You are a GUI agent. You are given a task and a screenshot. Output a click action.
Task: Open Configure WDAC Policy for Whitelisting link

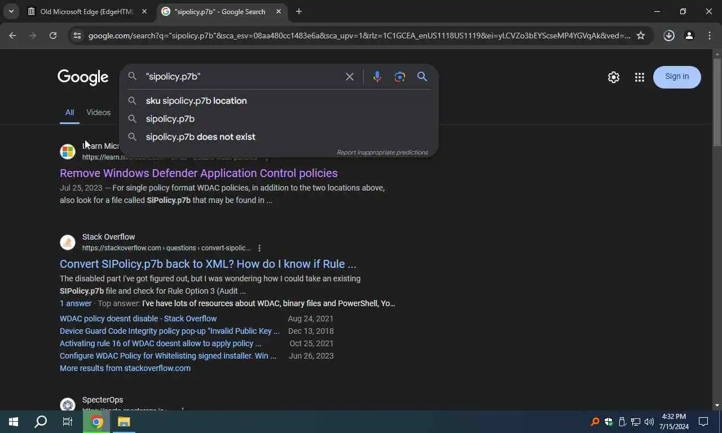click(x=168, y=356)
